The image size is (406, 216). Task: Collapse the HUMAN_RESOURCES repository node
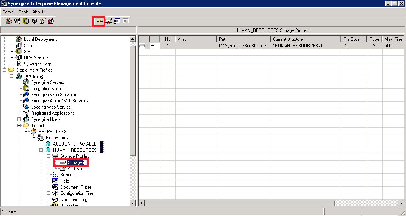click(x=41, y=150)
